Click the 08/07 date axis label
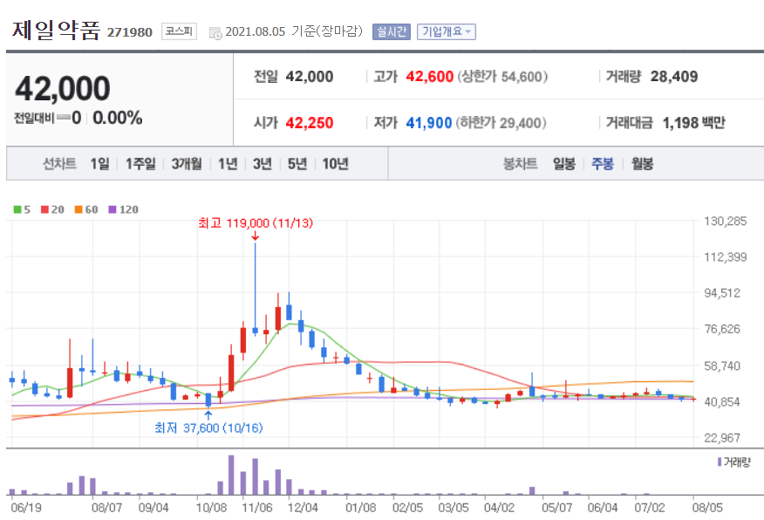 click(106, 508)
